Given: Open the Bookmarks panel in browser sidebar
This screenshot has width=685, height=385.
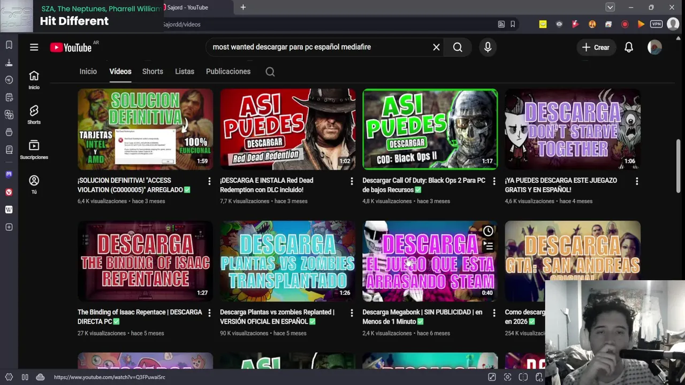Looking at the screenshot, I should pyautogui.click(x=9, y=45).
